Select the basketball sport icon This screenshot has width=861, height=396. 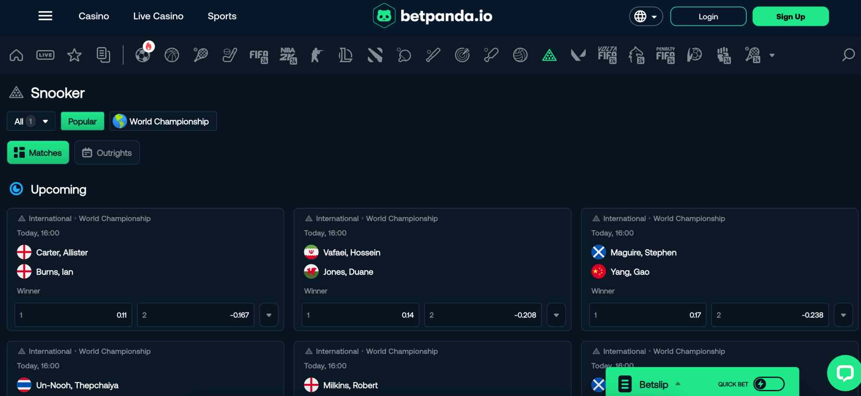click(x=172, y=55)
